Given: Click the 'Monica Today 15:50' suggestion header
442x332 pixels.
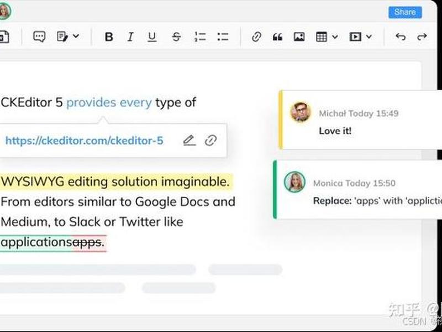Looking at the screenshot, I should click(354, 184).
